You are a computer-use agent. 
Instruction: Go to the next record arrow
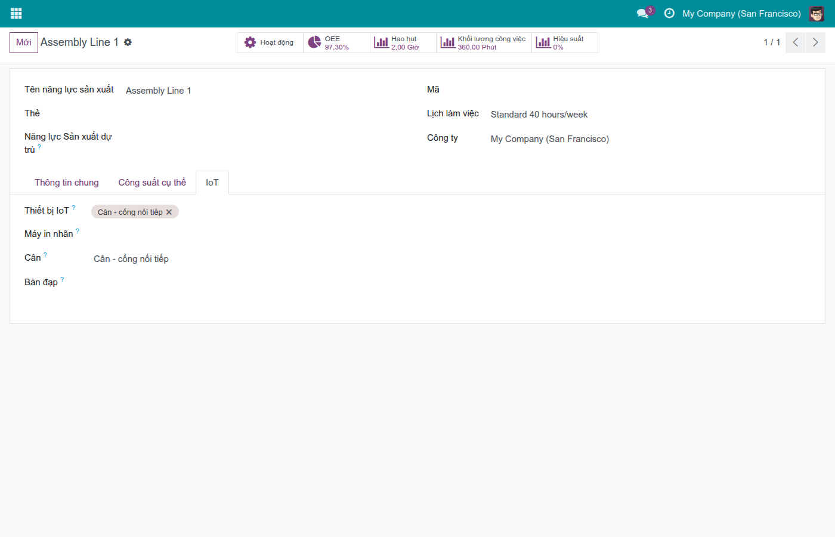pyautogui.click(x=815, y=42)
